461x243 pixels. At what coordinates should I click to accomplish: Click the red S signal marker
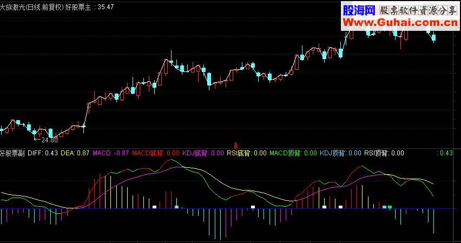[236, 145]
